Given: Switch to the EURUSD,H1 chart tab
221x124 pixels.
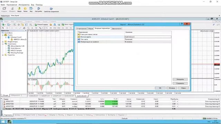Looking at the screenshot, I should (34, 96).
